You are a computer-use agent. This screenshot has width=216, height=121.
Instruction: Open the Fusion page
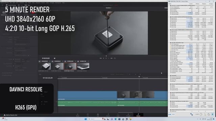(x=108, y=115)
